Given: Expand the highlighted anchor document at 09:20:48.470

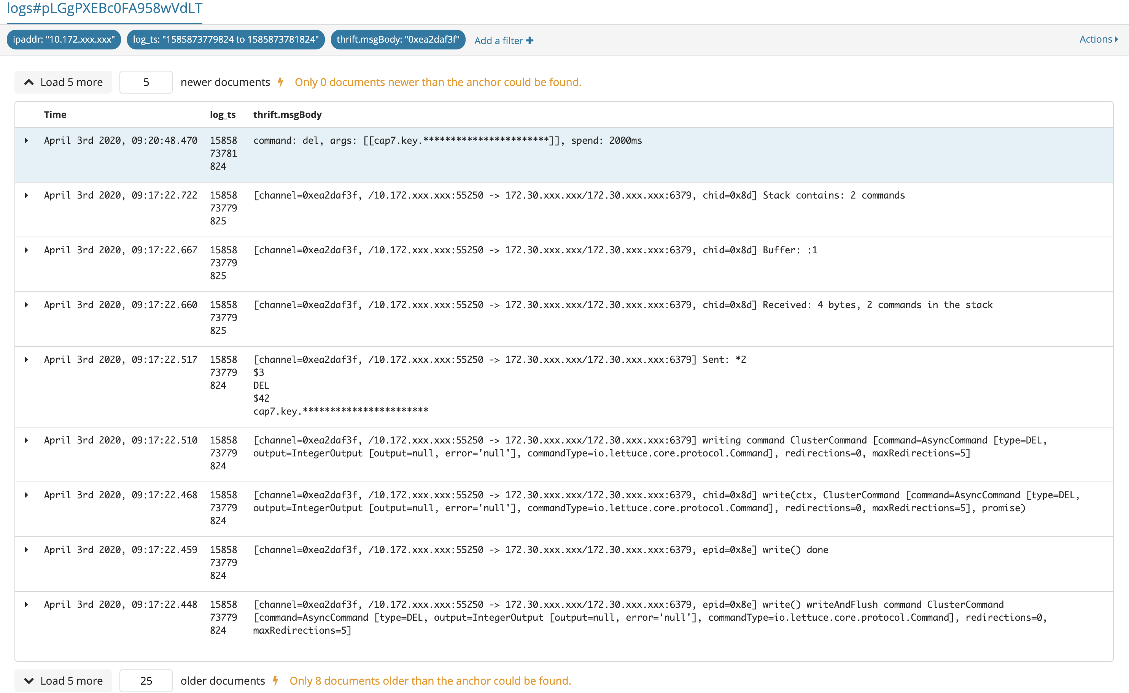Looking at the screenshot, I should point(26,141).
